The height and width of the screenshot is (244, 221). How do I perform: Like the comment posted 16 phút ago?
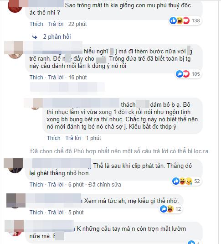(x=36, y=78)
